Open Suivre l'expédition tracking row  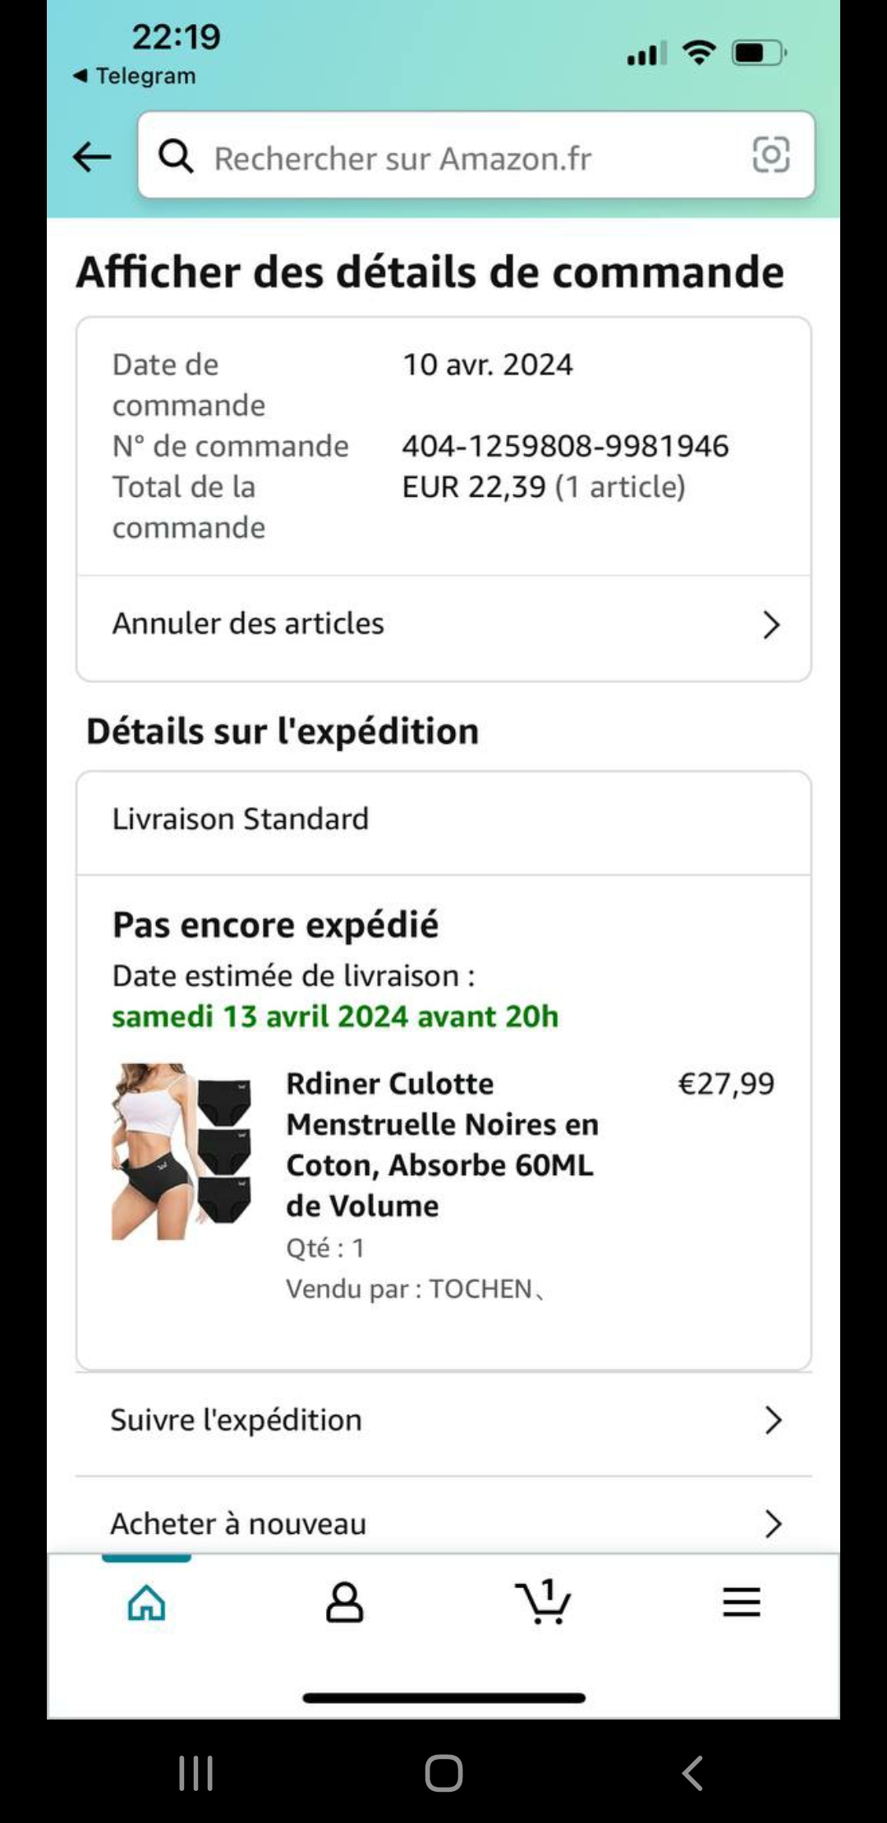[x=237, y=1420]
